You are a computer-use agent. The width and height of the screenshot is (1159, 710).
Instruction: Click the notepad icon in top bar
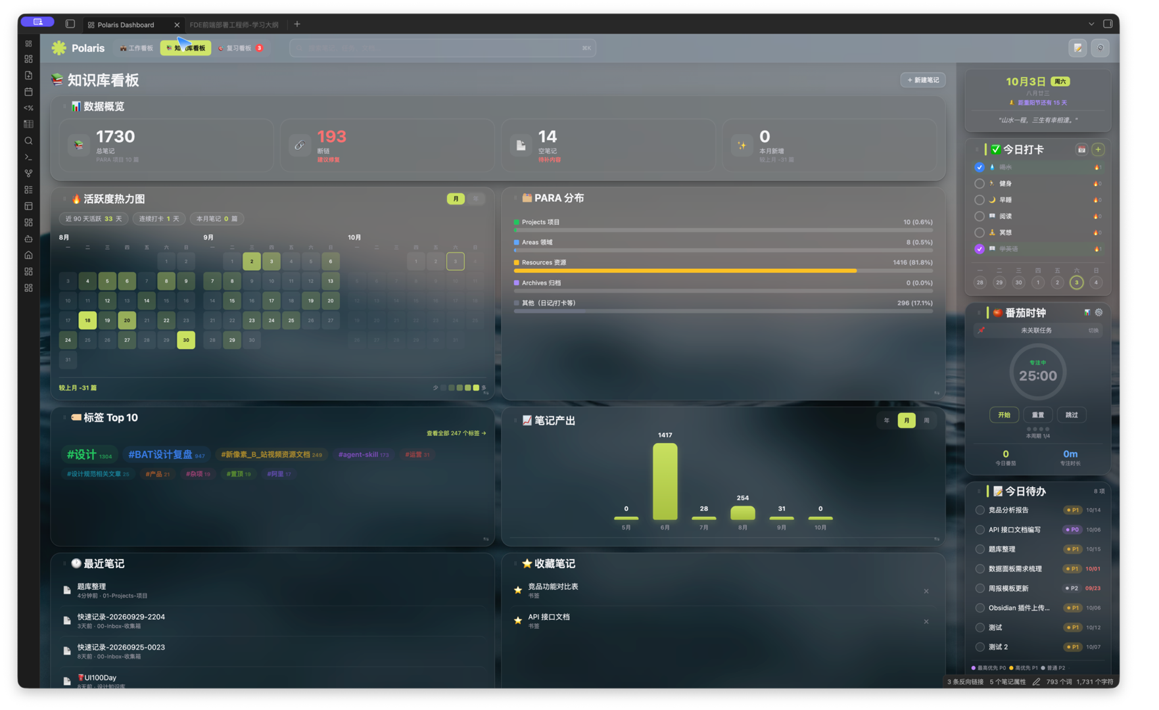coord(1078,48)
